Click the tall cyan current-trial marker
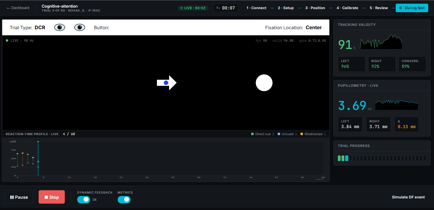The height and width of the screenshot is (210, 434). [38, 158]
